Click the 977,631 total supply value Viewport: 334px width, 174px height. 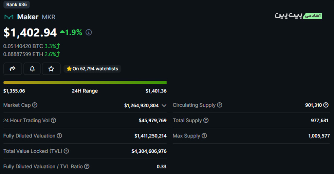point(319,120)
